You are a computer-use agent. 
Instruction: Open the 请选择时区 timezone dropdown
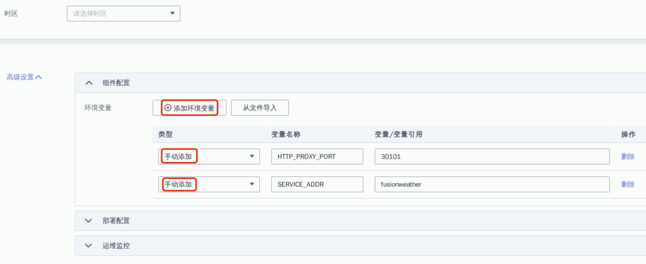(x=123, y=13)
